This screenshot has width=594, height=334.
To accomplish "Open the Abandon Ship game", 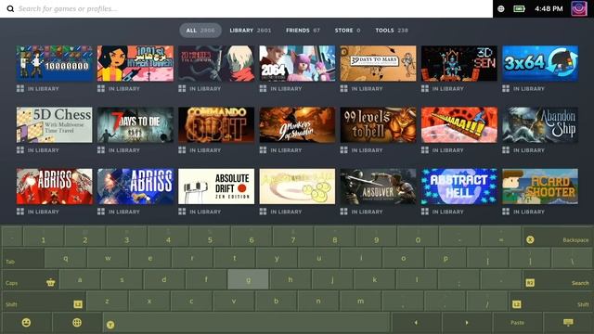I will (x=540, y=125).
